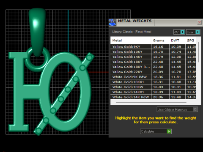The width and height of the screenshot is (203, 152).
Task: Click the DWT column header
Action: pyautogui.click(x=177, y=41)
